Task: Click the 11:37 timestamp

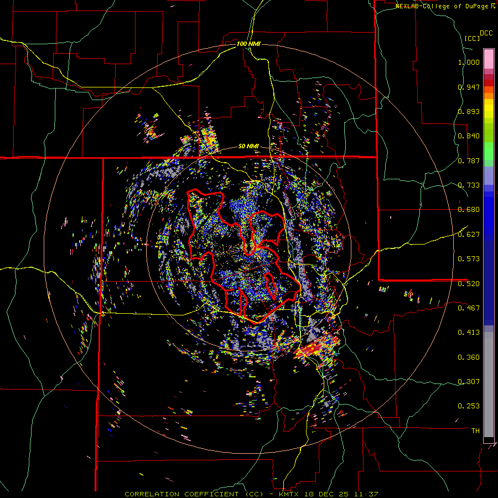Action: click(365, 494)
